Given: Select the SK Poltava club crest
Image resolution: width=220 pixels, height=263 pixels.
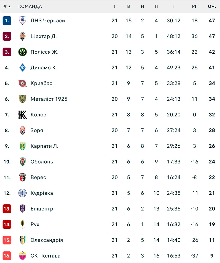Looking at the screenshot, I should pos(22,256).
